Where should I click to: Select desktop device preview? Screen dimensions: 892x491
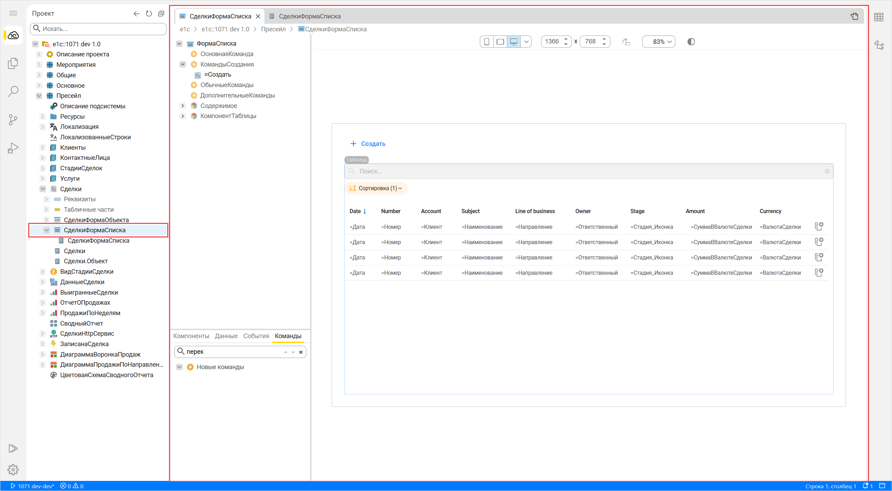pos(514,42)
